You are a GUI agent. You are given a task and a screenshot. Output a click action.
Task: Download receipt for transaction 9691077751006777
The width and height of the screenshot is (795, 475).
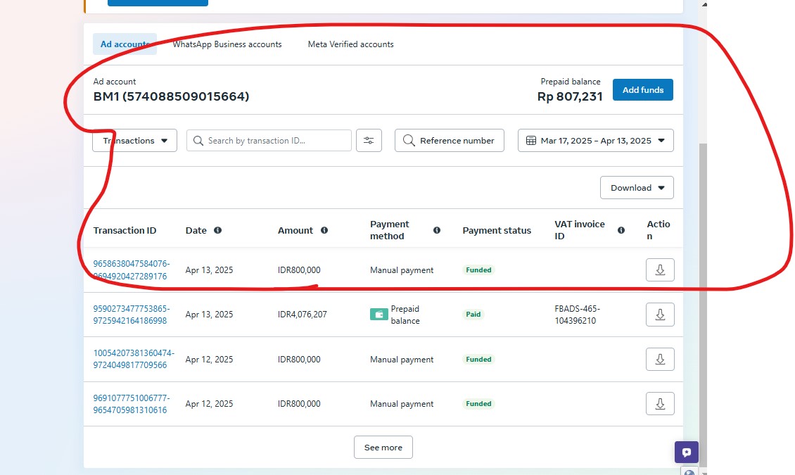[x=660, y=404]
